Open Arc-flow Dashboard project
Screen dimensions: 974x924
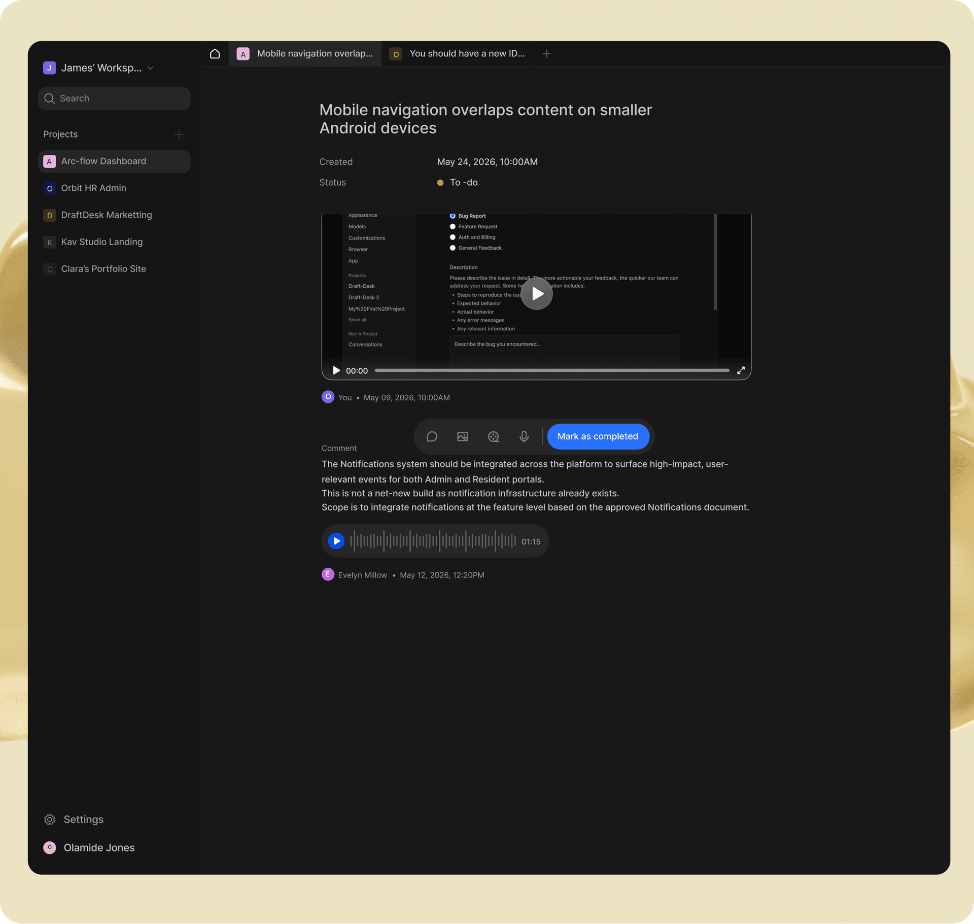(114, 161)
